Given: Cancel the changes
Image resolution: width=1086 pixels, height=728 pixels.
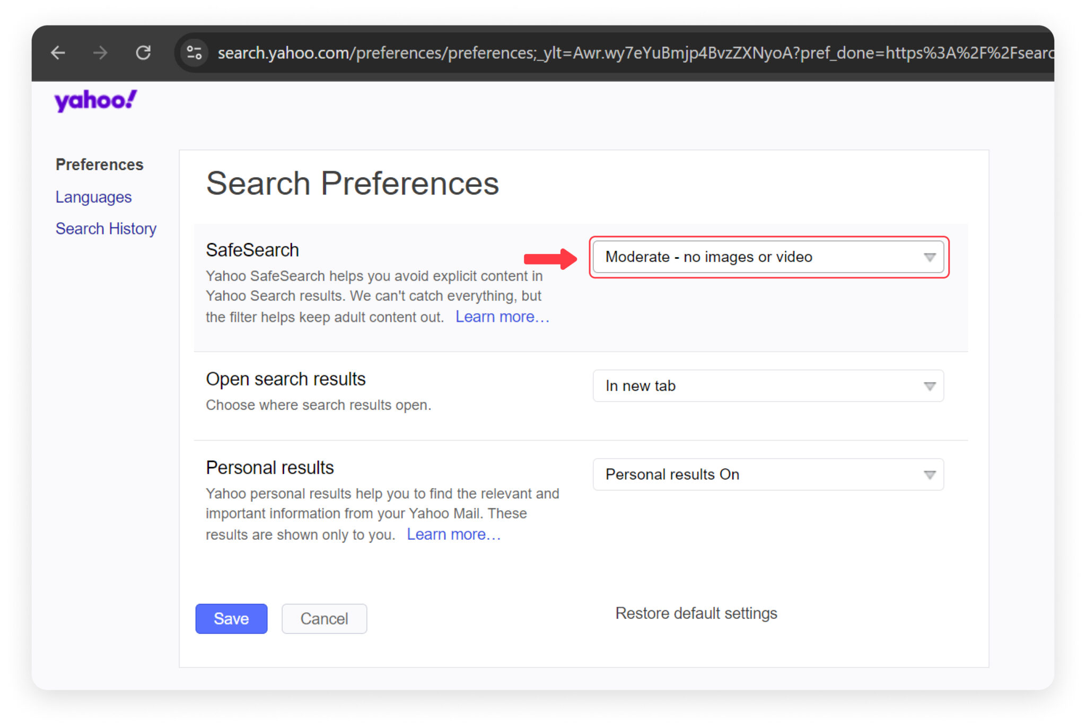Looking at the screenshot, I should click(324, 618).
